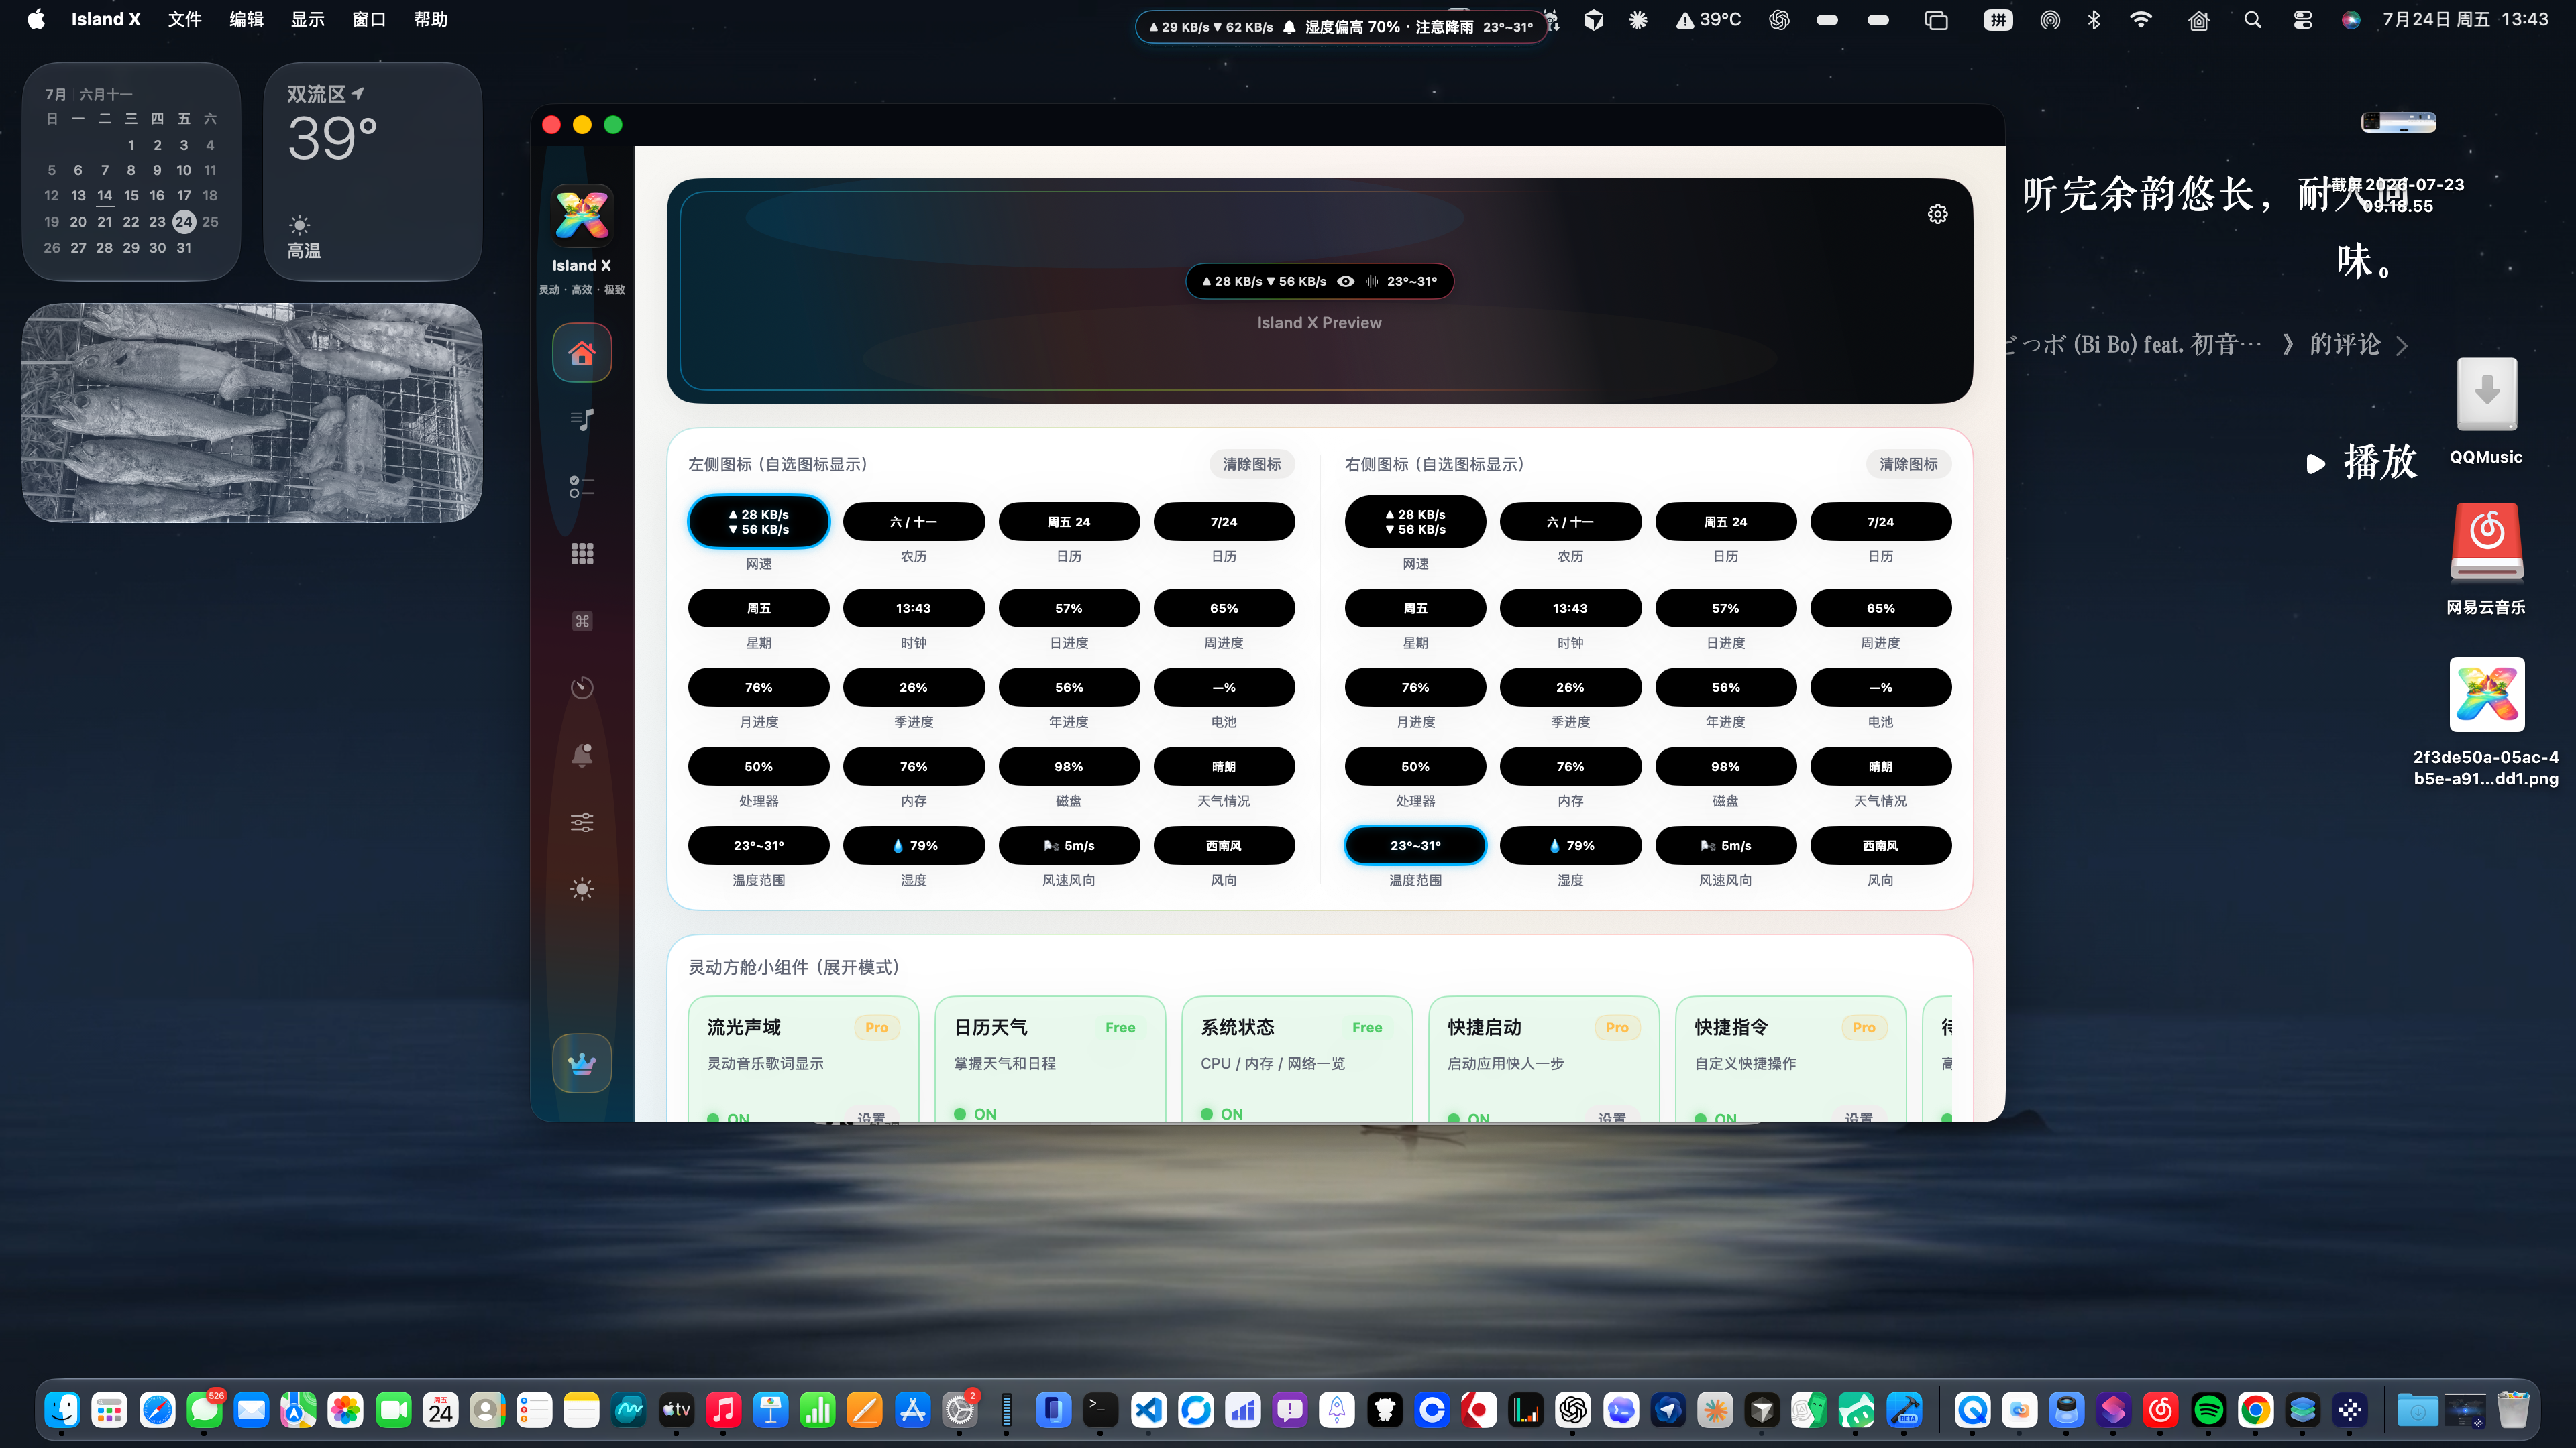Open the notification bell page in sidebar
This screenshot has height=1448, width=2576.
pyautogui.click(x=582, y=754)
